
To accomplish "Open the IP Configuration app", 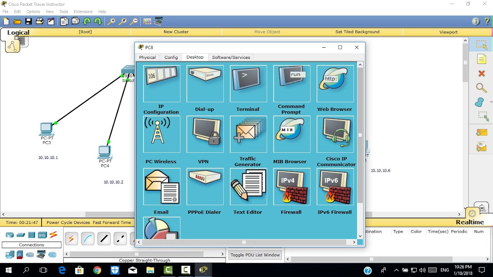I will pyautogui.click(x=161, y=83).
